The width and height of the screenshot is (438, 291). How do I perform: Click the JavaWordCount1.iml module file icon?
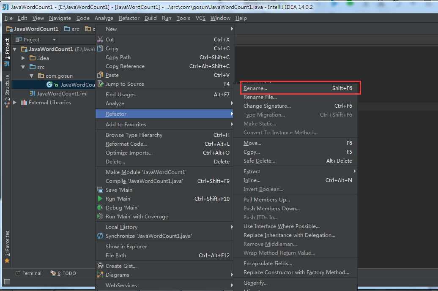coord(33,93)
